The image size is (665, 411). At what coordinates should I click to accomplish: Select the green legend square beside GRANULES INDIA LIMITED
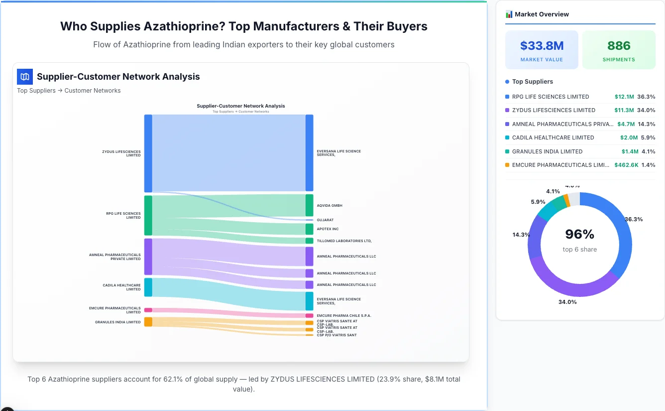[508, 151]
